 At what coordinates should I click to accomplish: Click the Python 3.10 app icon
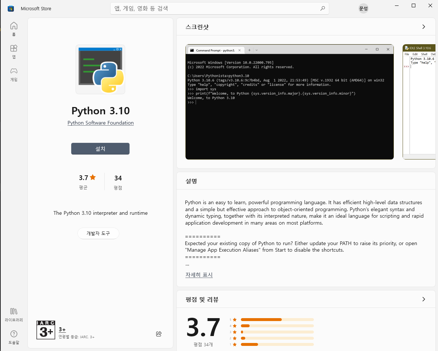(100, 69)
